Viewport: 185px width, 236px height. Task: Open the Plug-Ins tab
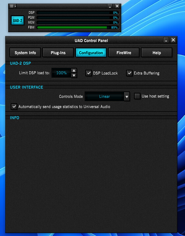tap(58, 53)
